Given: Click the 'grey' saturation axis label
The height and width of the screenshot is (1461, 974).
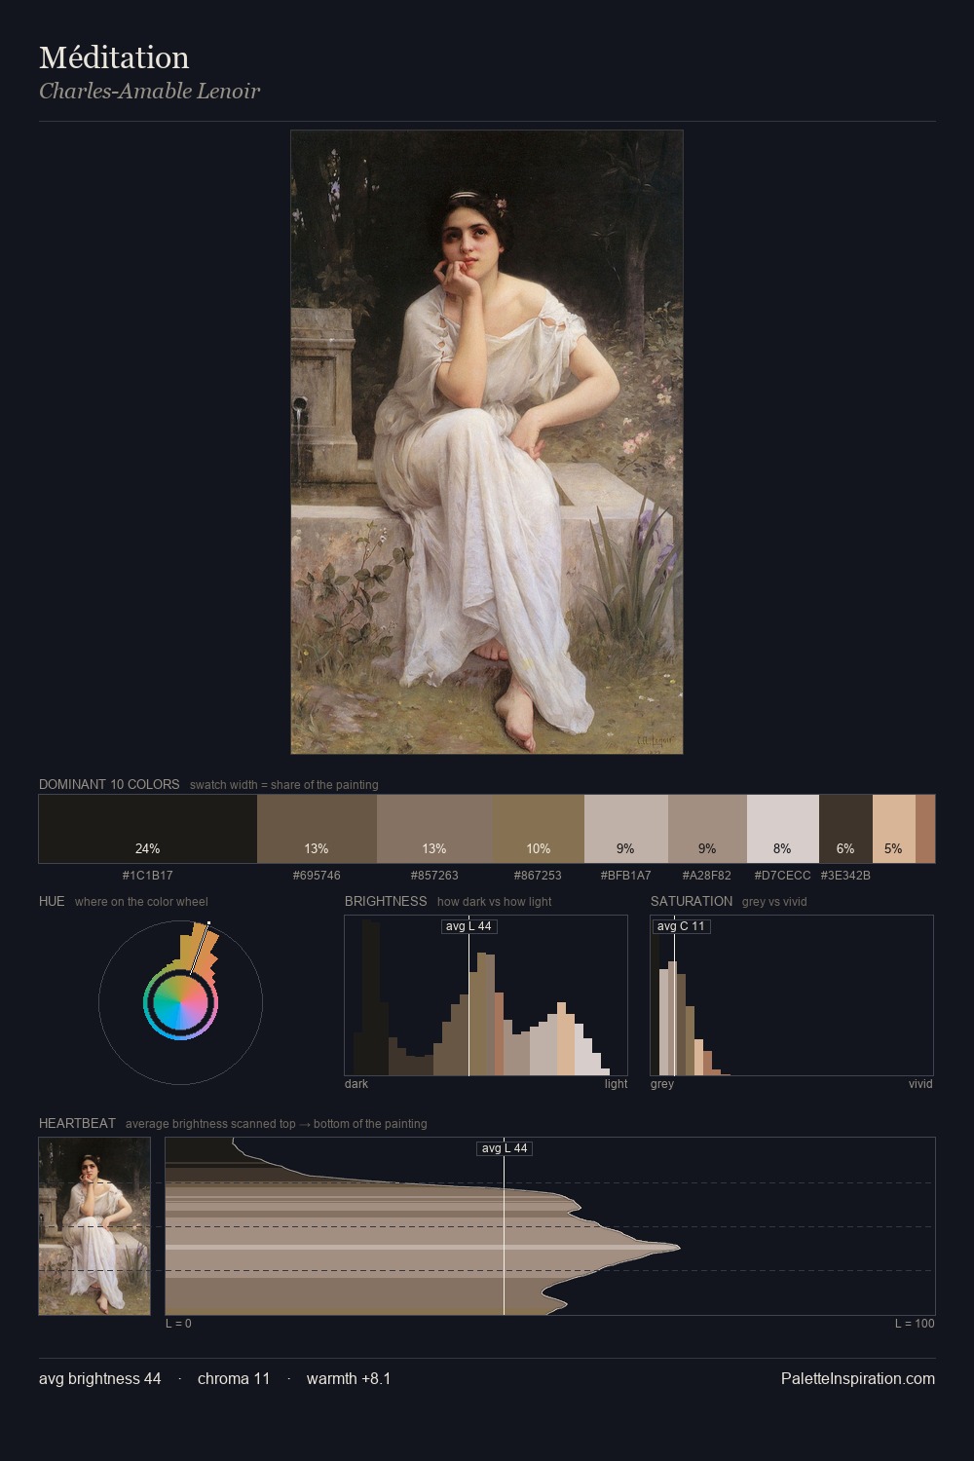Looking at the screenshot, I should 662,1084.
